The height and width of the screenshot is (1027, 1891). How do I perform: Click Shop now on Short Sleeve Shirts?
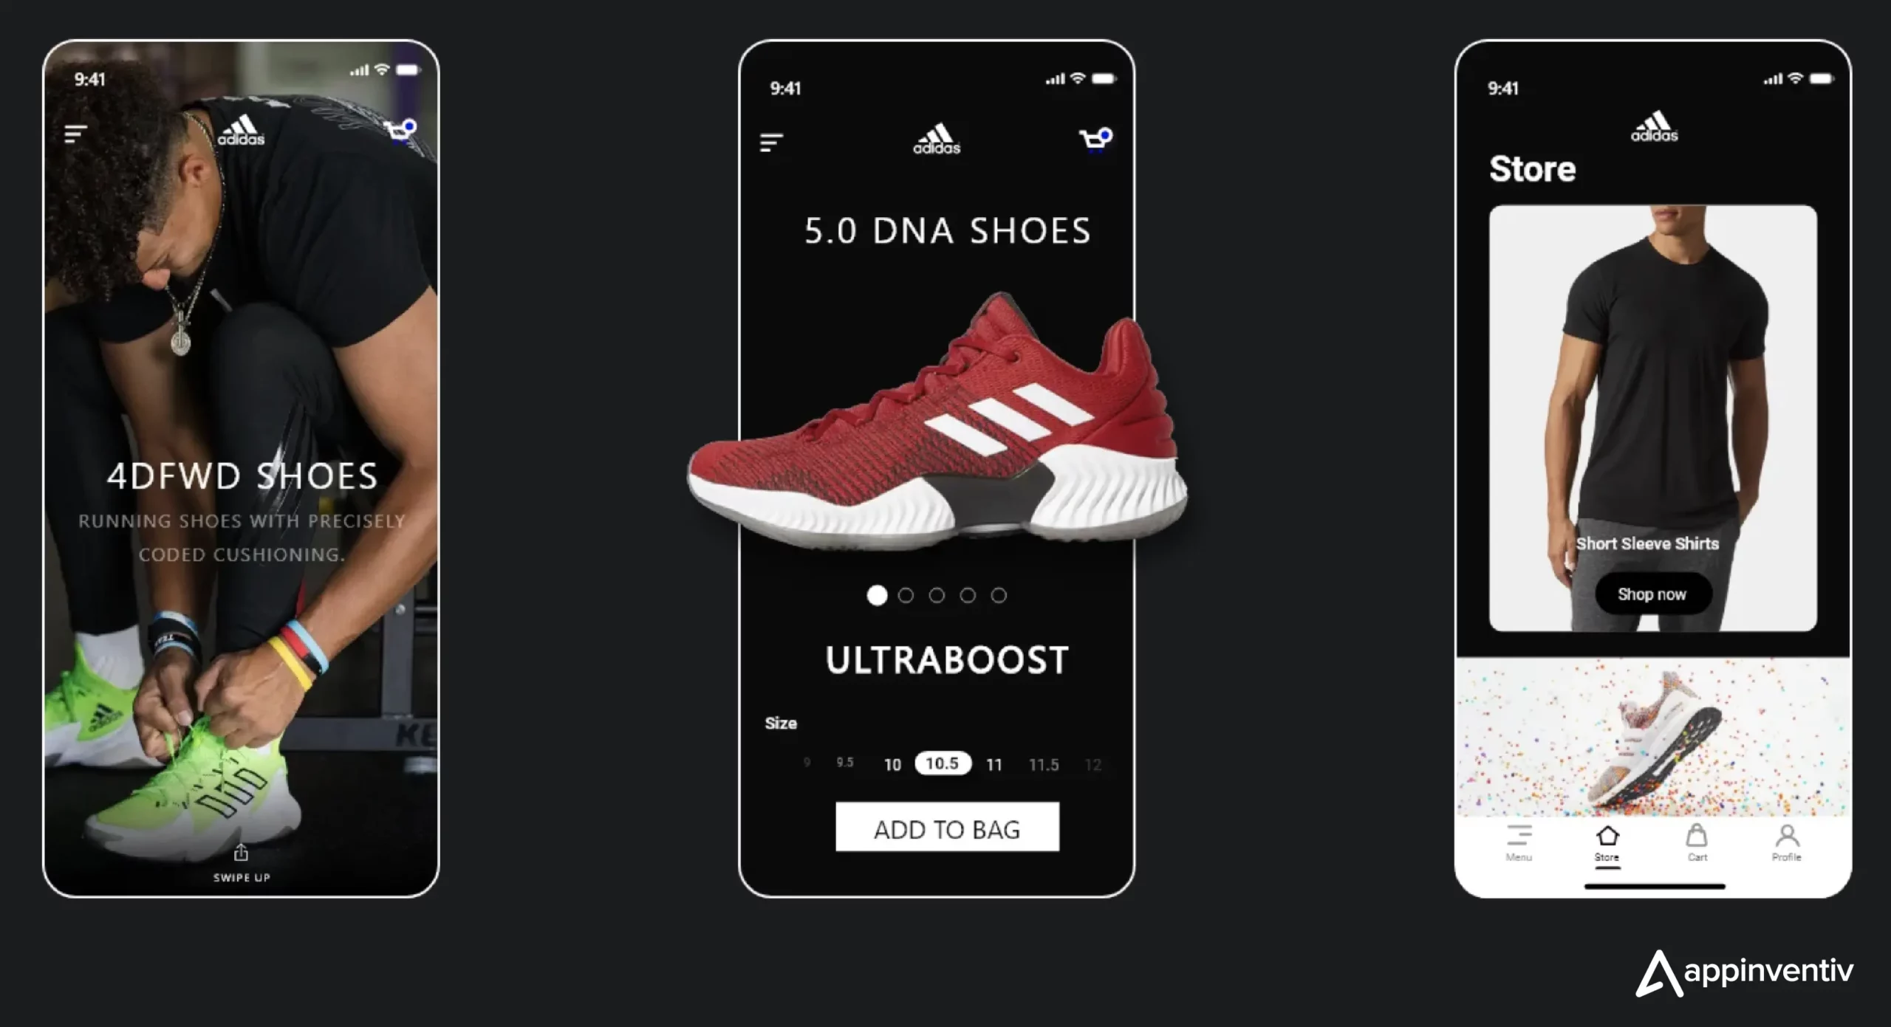(x=1652, y=594)
